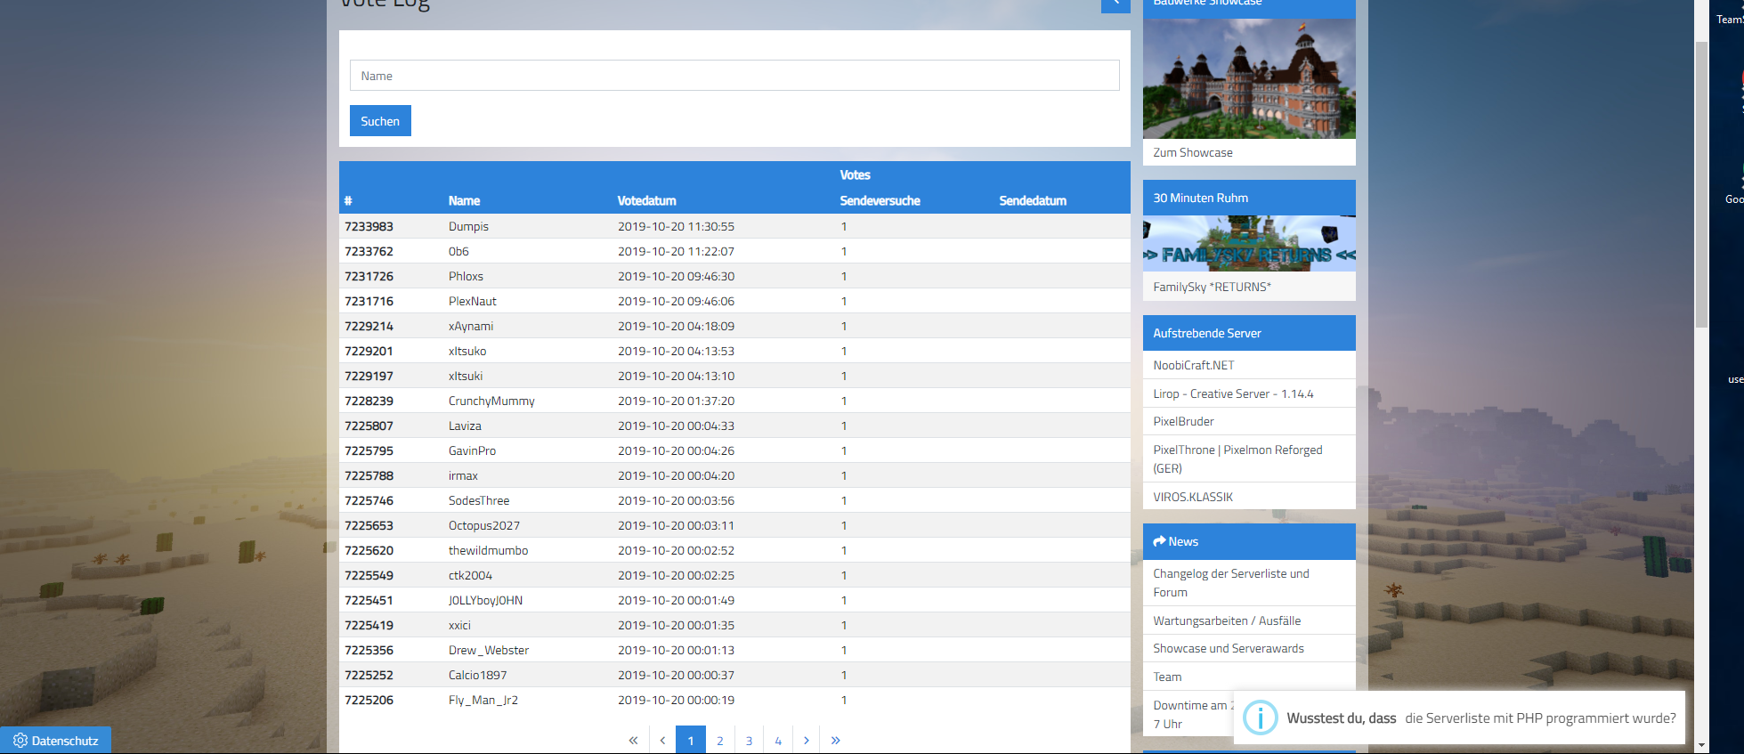Image resolution: width=1744 pixels, height=754 pixels.
Task: Open the Zum Showcase link
Action: [x=1193, y=152]
